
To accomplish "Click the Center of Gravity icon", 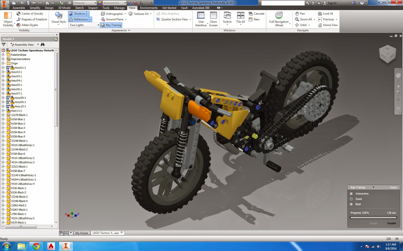I will click(x=19, y=14).
